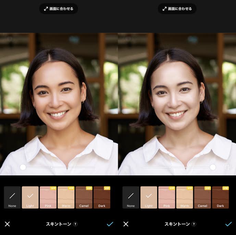Select the Dark skin tone on right screen
Viewport: 236px width, 235px height.
(220, 198)
